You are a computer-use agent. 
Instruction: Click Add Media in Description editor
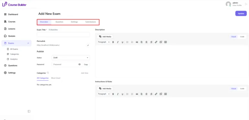[x=105, y=37]
